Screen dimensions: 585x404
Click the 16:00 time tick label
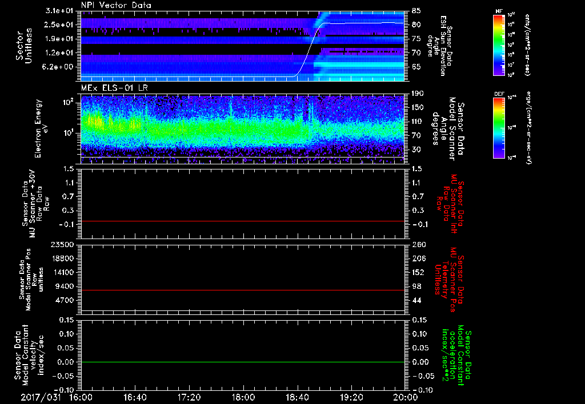tap(81, 397)
